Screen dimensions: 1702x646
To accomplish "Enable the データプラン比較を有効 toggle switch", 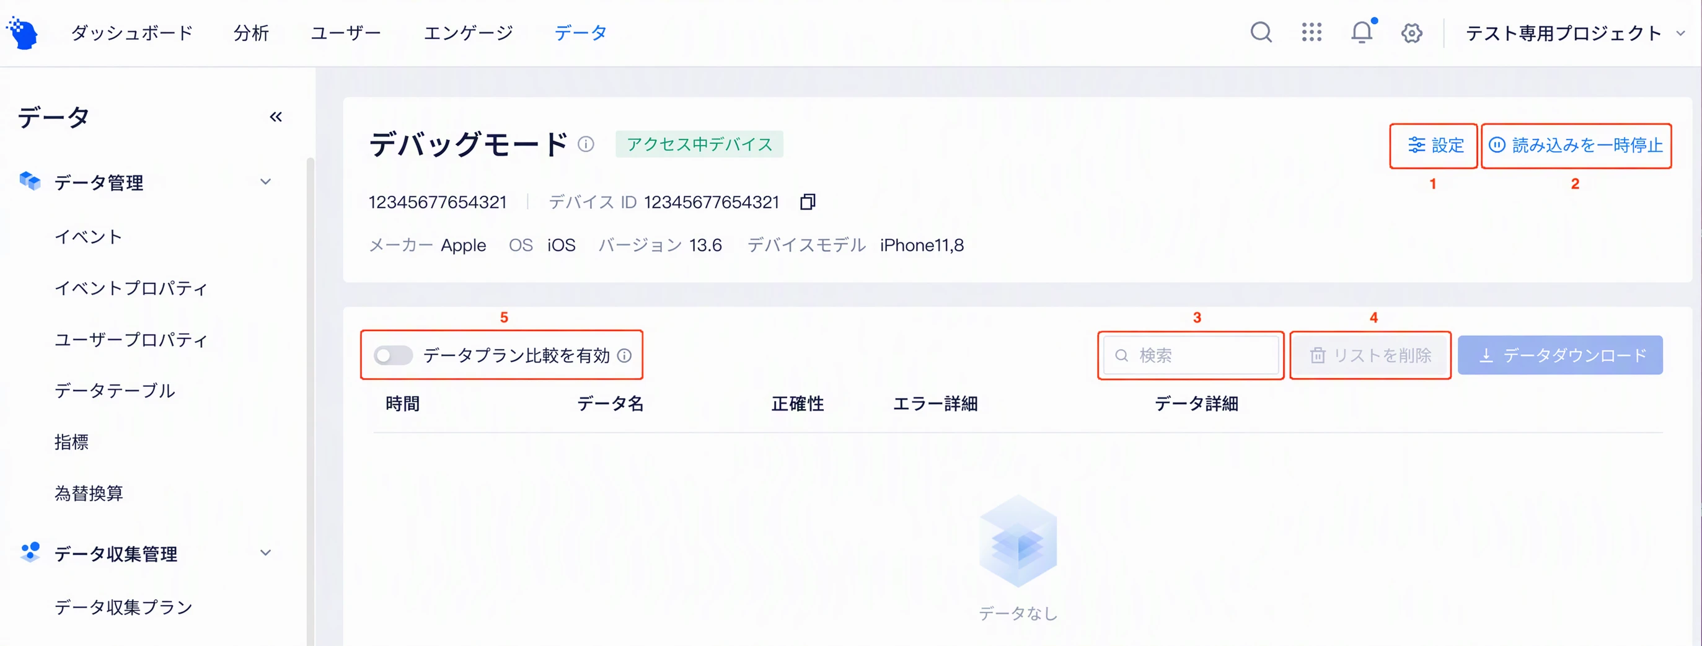I will point(392,356).
